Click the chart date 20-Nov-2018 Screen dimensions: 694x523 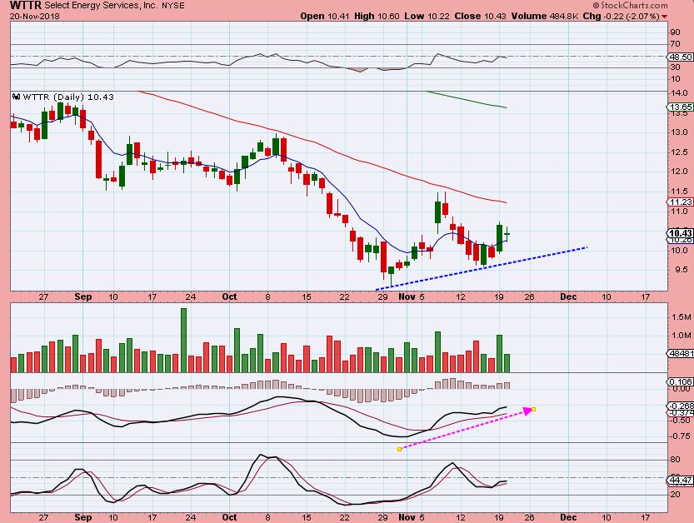pos(34,17)
